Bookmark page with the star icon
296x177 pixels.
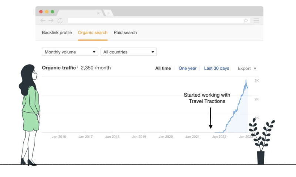[x=246, y=21]
